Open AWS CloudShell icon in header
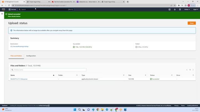 coord(169,9)
